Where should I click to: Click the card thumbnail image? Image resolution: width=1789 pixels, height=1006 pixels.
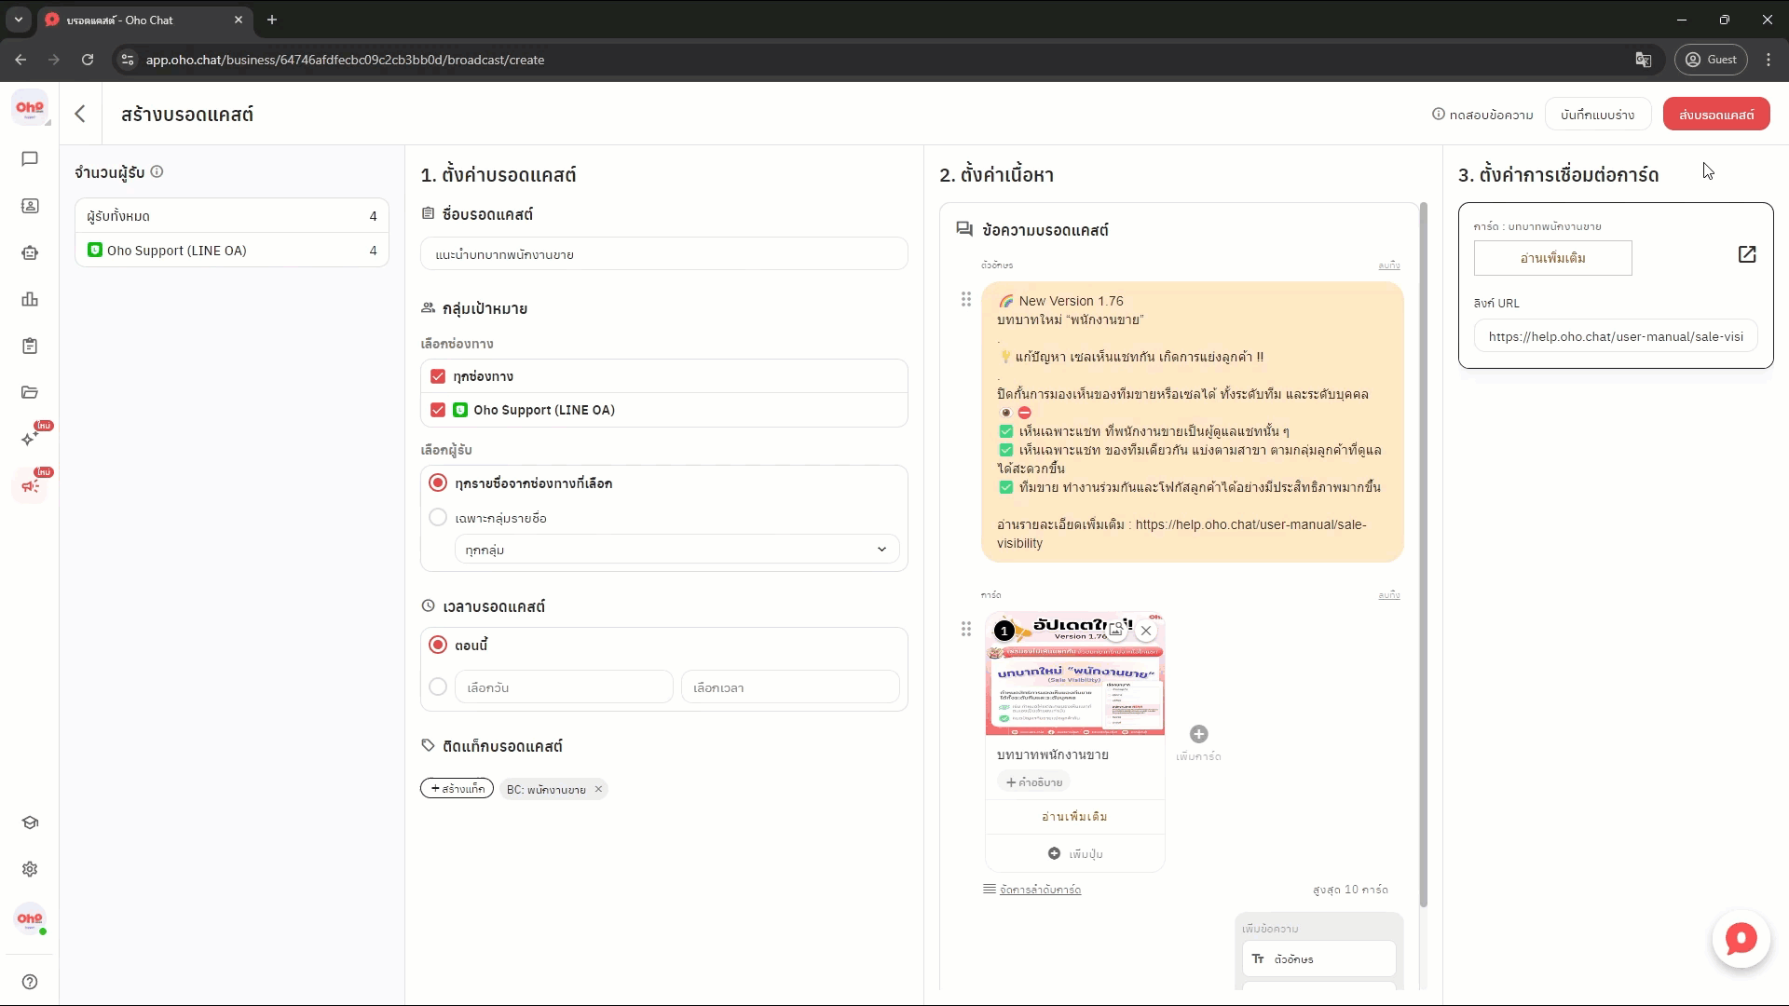[x=1074, y=673]
